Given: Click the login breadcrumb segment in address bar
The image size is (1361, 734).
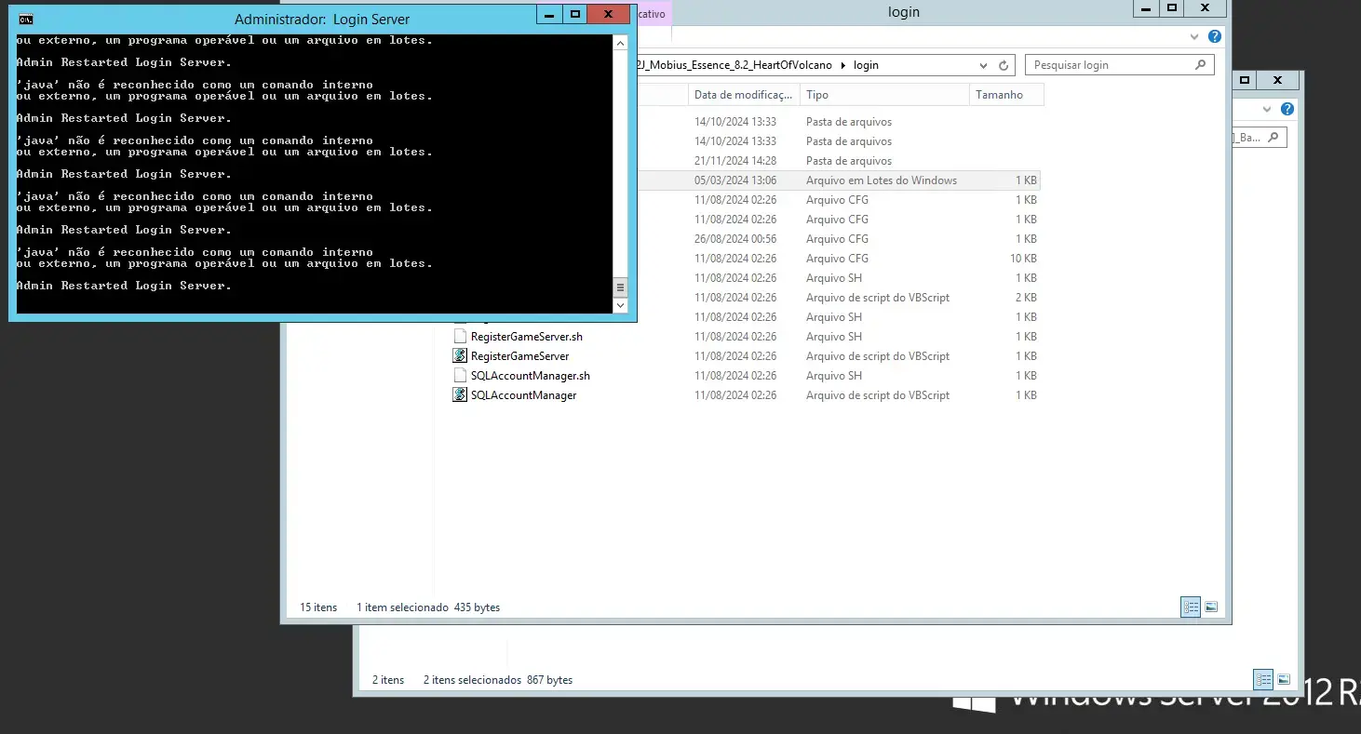Looking at the screenshot, I should point(866,65).
